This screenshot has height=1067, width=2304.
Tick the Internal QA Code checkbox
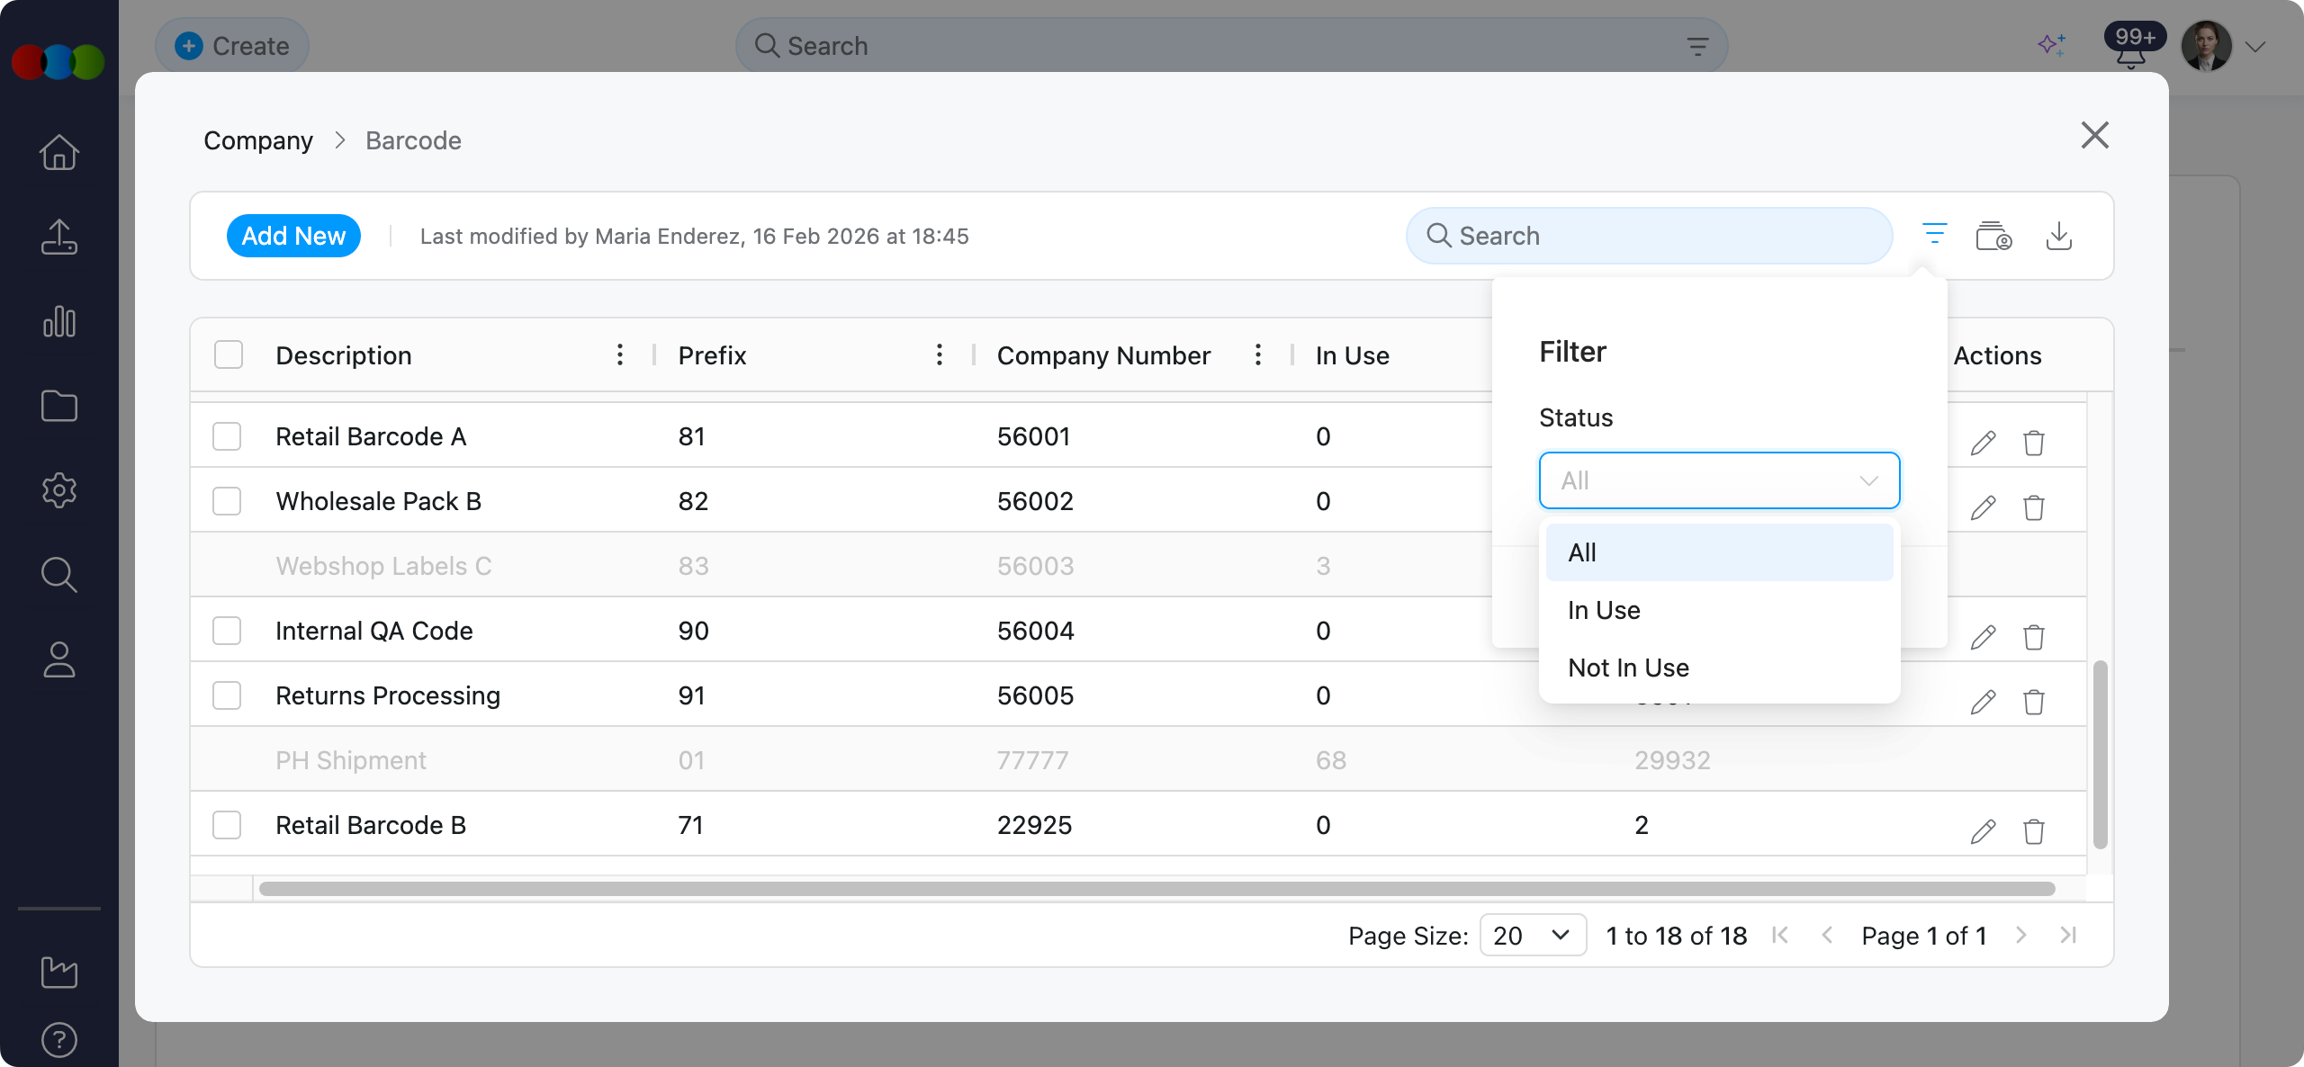coord(227,631)
